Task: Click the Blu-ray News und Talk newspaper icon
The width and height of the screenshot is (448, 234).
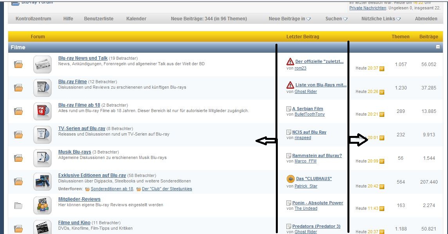Action: [43, 64]
